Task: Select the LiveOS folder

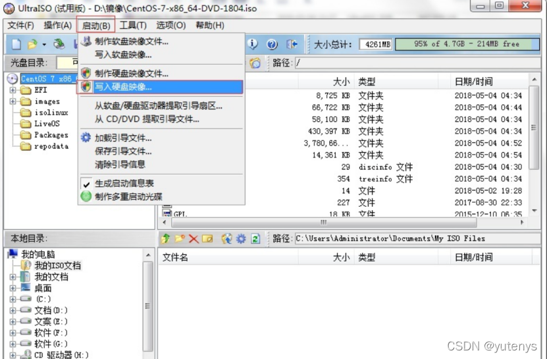Action: pos(47,124)
